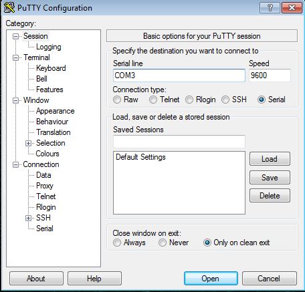Open the Colours settings category
This screenshot has height=292, width=305.
coord(47,154)
